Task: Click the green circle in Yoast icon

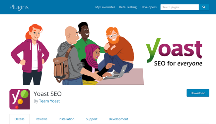Action: 25,94
